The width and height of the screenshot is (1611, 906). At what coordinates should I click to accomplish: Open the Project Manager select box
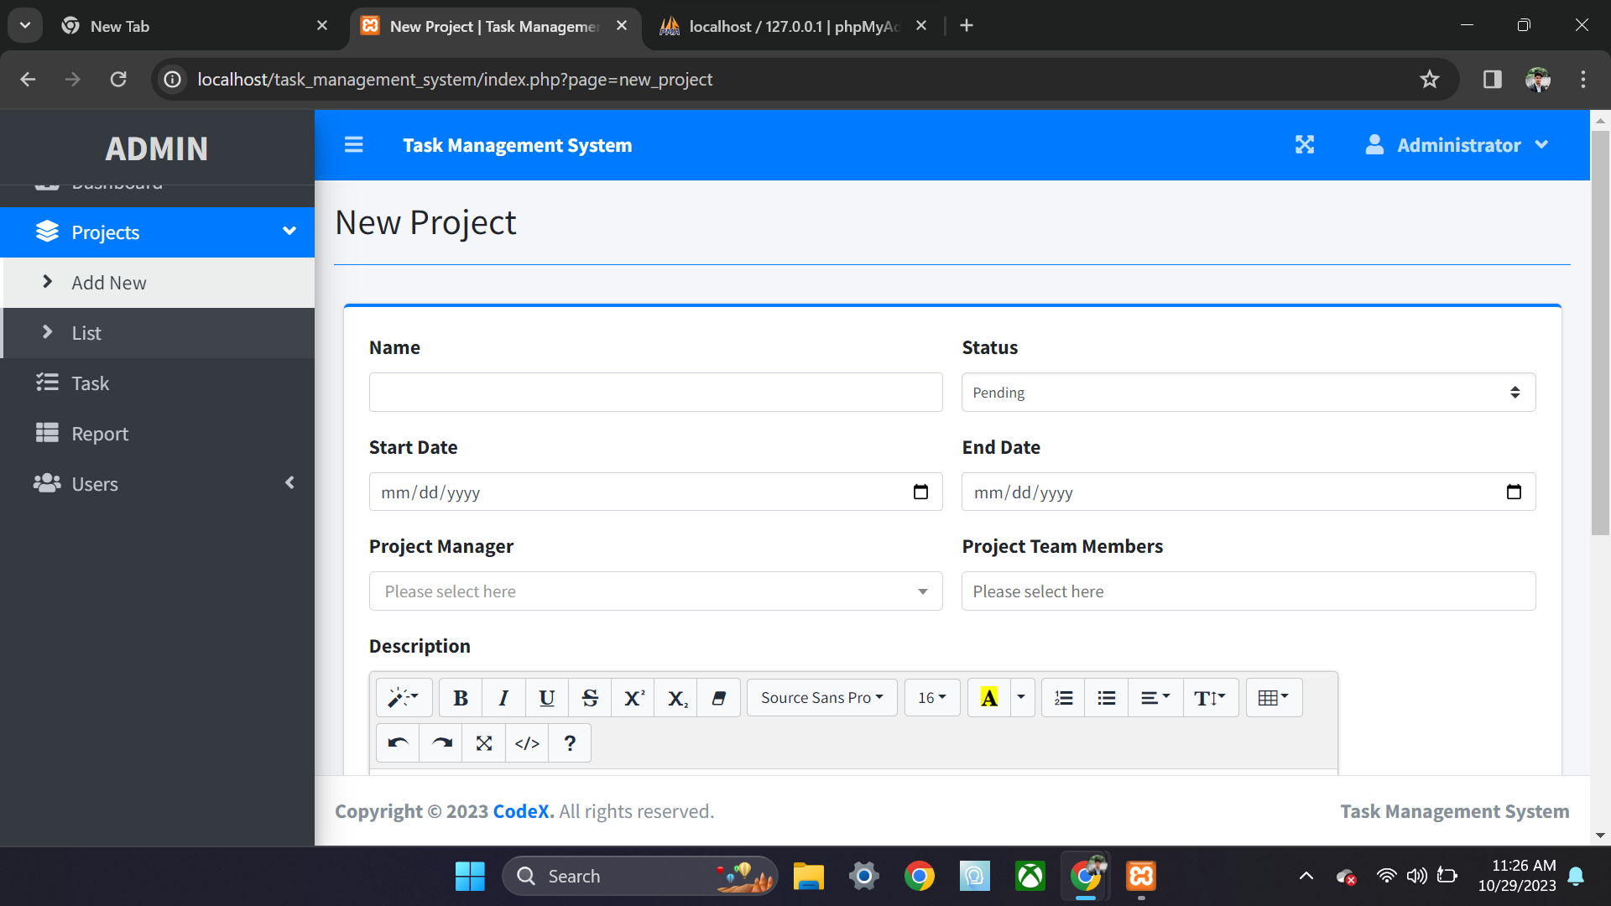655,591
